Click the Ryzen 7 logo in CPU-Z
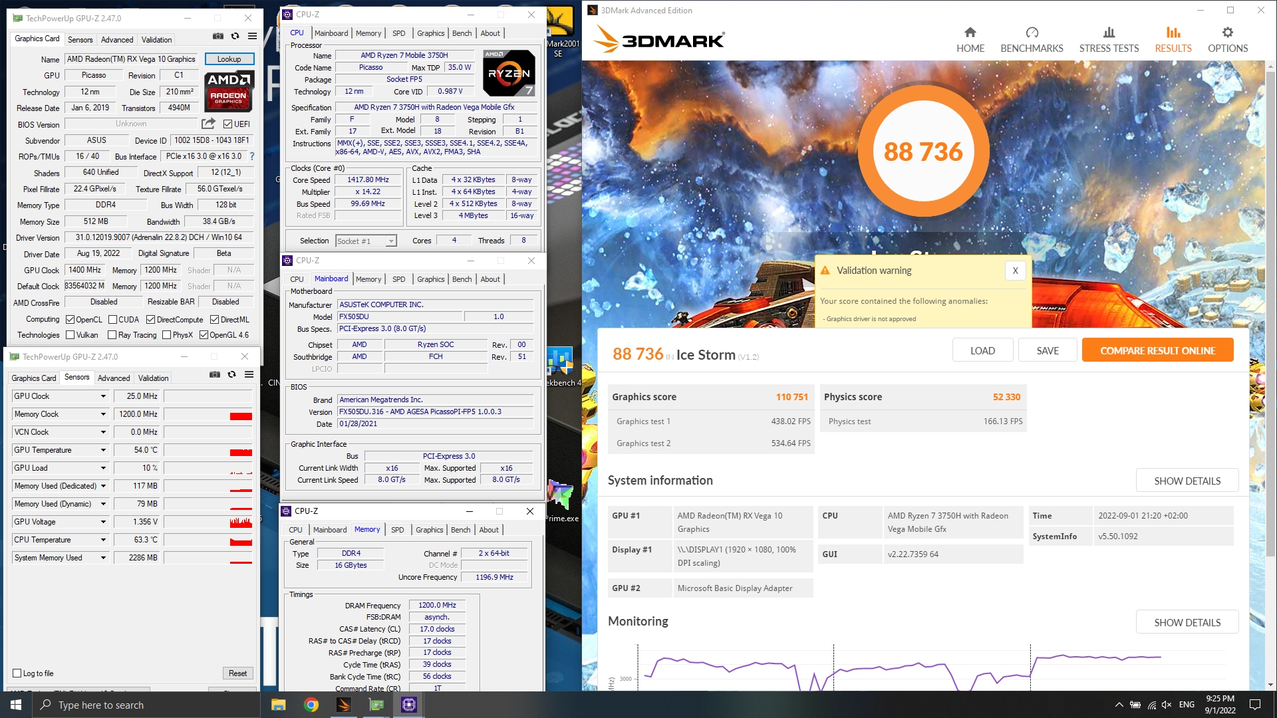 (509, 73)
